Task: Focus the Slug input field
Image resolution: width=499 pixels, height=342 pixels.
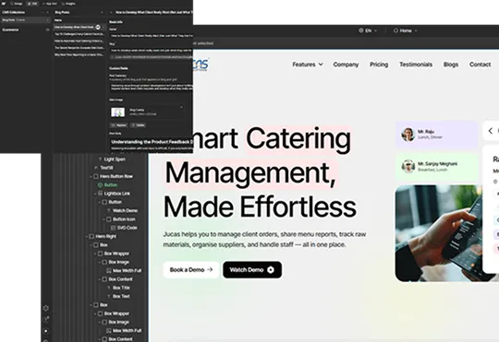Action: click(152, 50)
